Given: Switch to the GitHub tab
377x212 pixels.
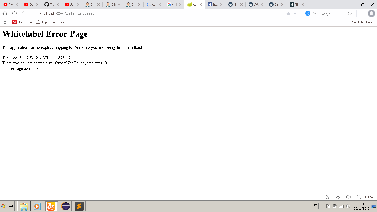Looking at the screenshot, I should 52,4.
